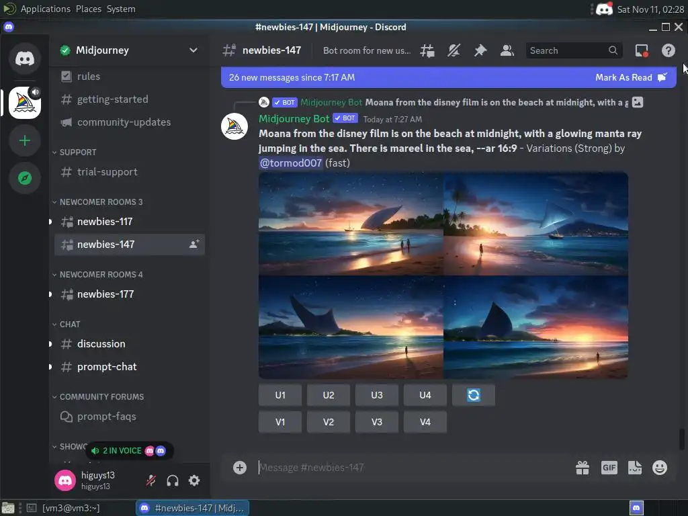Screen dimensions: 688x516
Task: Click higuys13 user avatar
Action: click(x=65, y=480)
